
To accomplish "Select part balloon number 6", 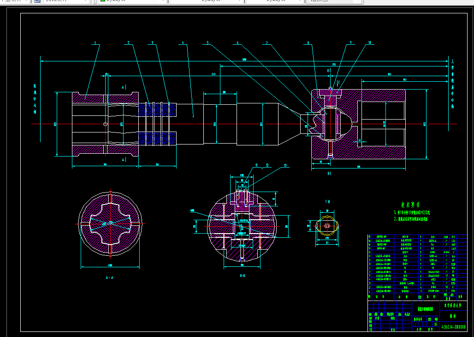I will coord(237,42).
